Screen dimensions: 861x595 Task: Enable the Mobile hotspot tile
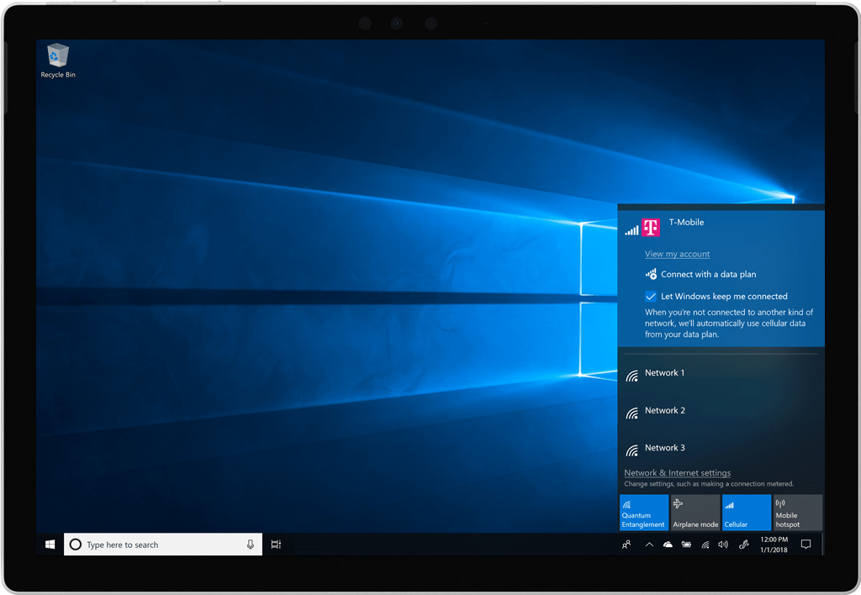[797, 513]
